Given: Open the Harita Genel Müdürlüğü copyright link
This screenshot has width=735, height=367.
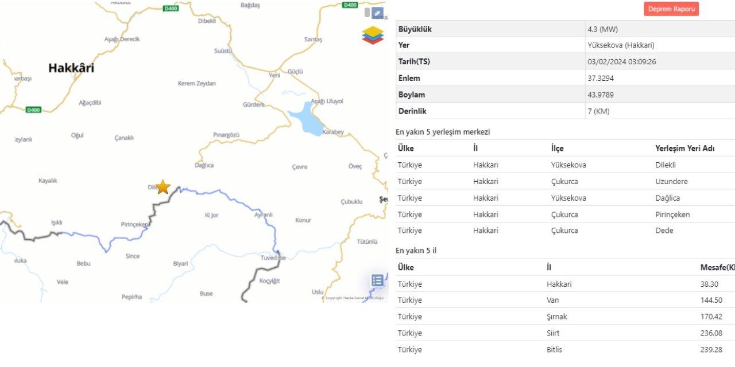Looking at the screenshot, I should point(355,299).
